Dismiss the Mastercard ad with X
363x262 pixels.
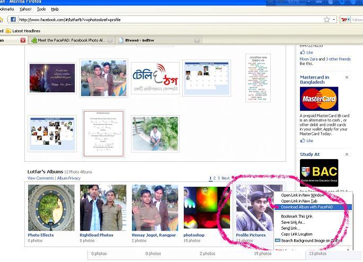(x=347, y=77)
